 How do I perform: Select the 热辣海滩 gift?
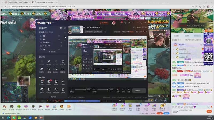(114, 107)
